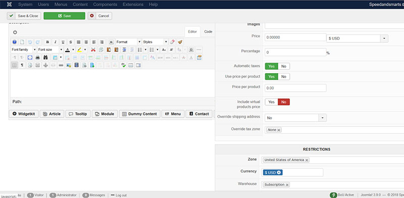Click the anchor icon in editor

tap(45, 65)
